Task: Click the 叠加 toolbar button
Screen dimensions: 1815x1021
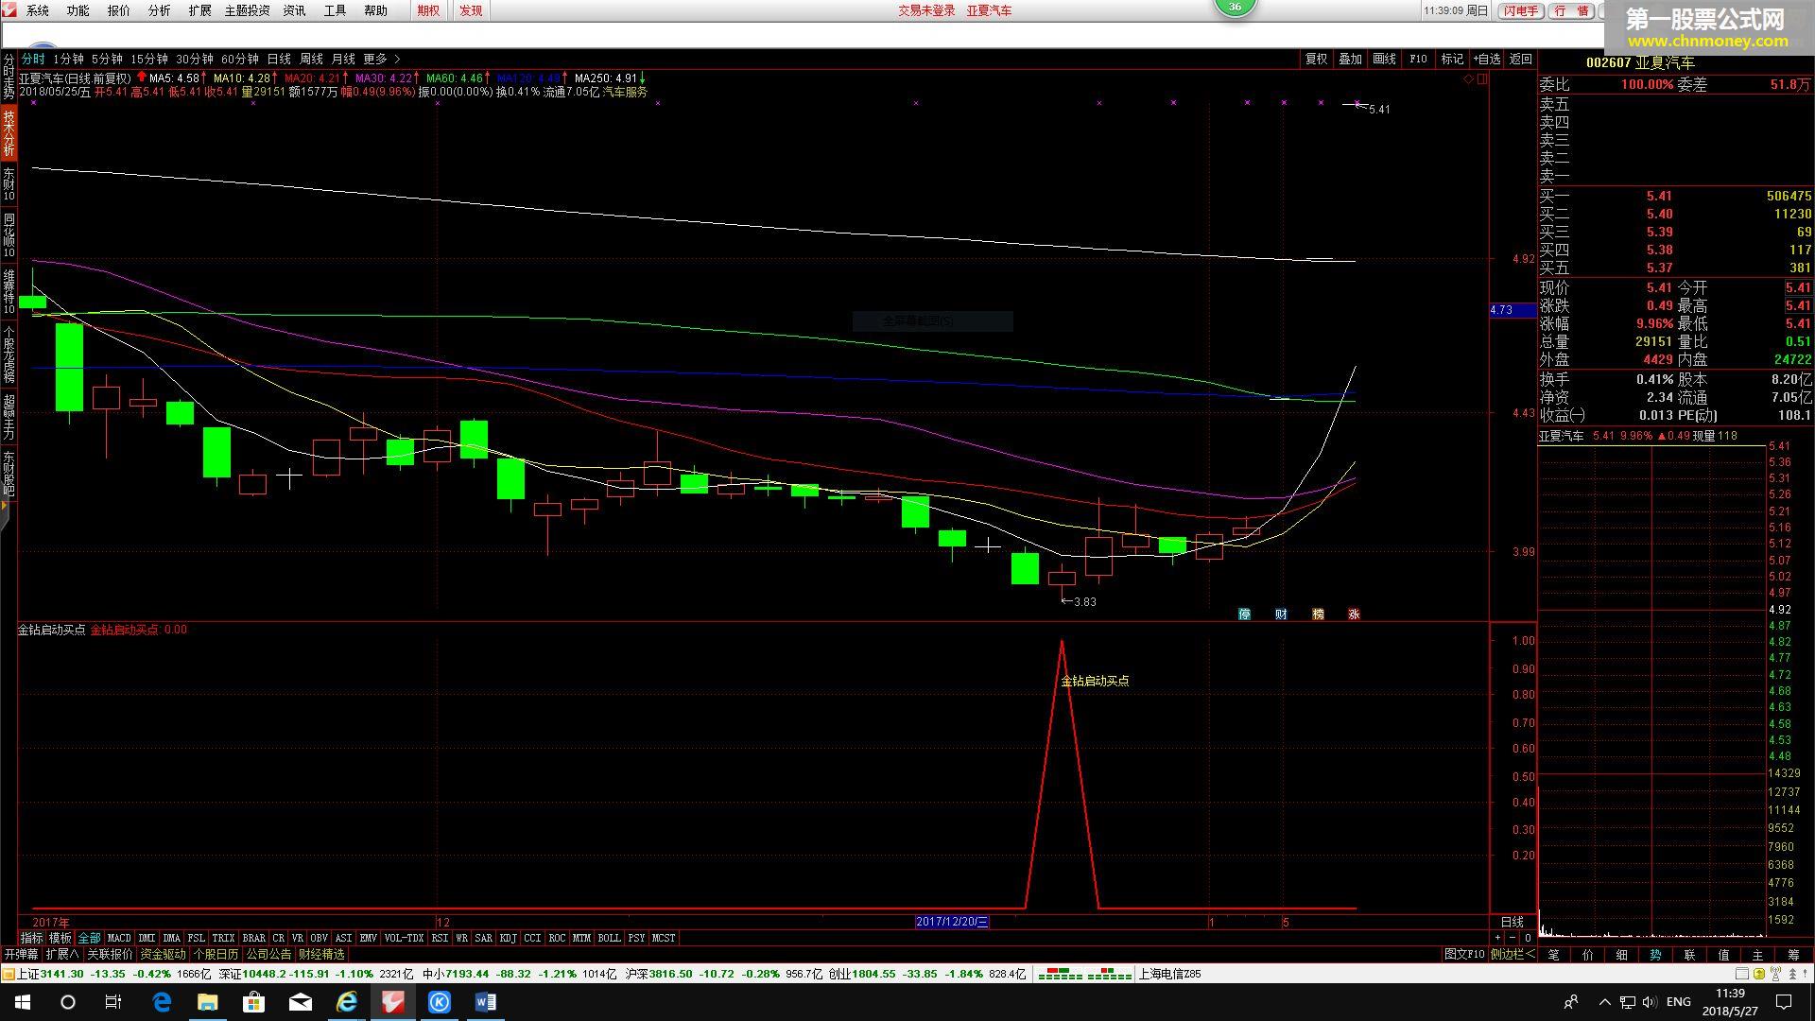Action: coord(1350,59)
